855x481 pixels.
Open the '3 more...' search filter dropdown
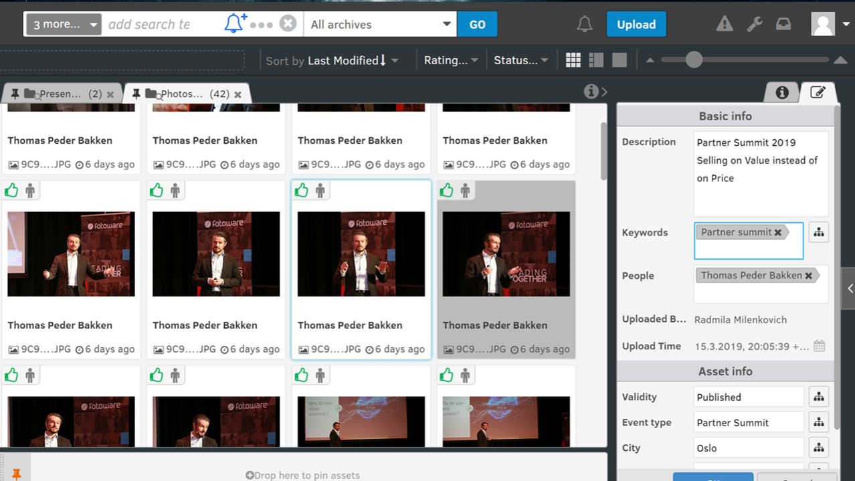pos(64,24)
